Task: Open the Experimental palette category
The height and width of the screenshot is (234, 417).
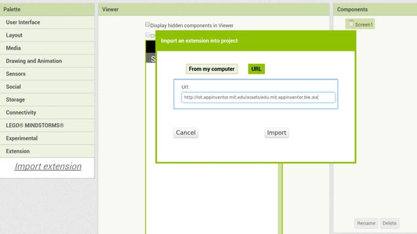Action: tap(47, 138)
